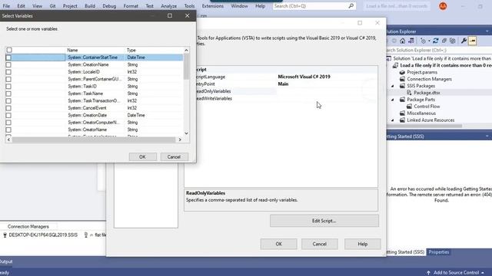Click the Name column header in variables list

pos(72,50)
